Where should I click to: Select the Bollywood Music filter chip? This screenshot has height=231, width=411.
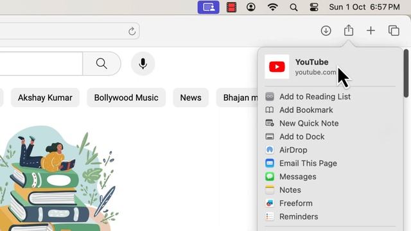click(x=126, y=98)
